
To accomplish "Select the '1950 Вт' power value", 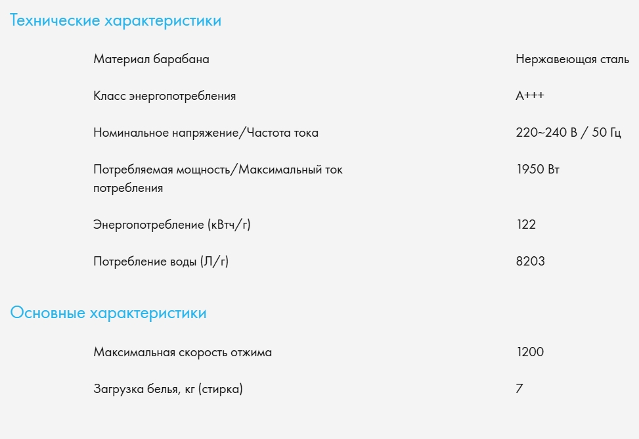I will click(x=538, y=170).
